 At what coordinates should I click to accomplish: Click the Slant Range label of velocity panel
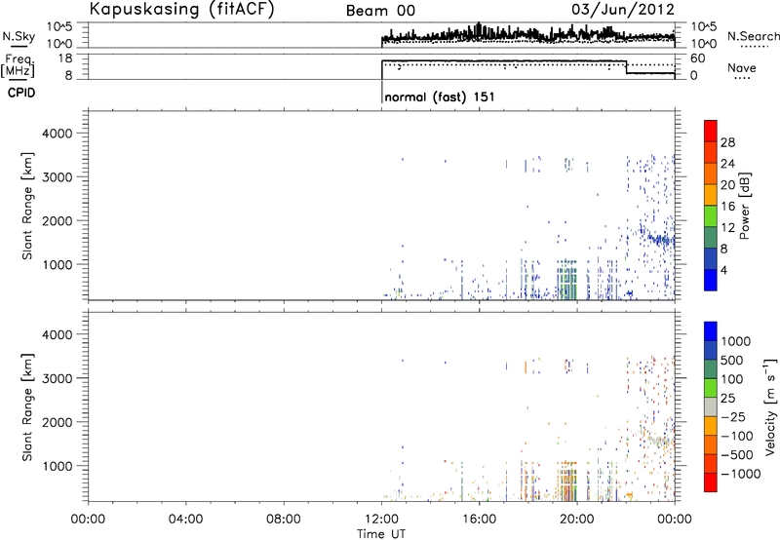pos(27,407)
